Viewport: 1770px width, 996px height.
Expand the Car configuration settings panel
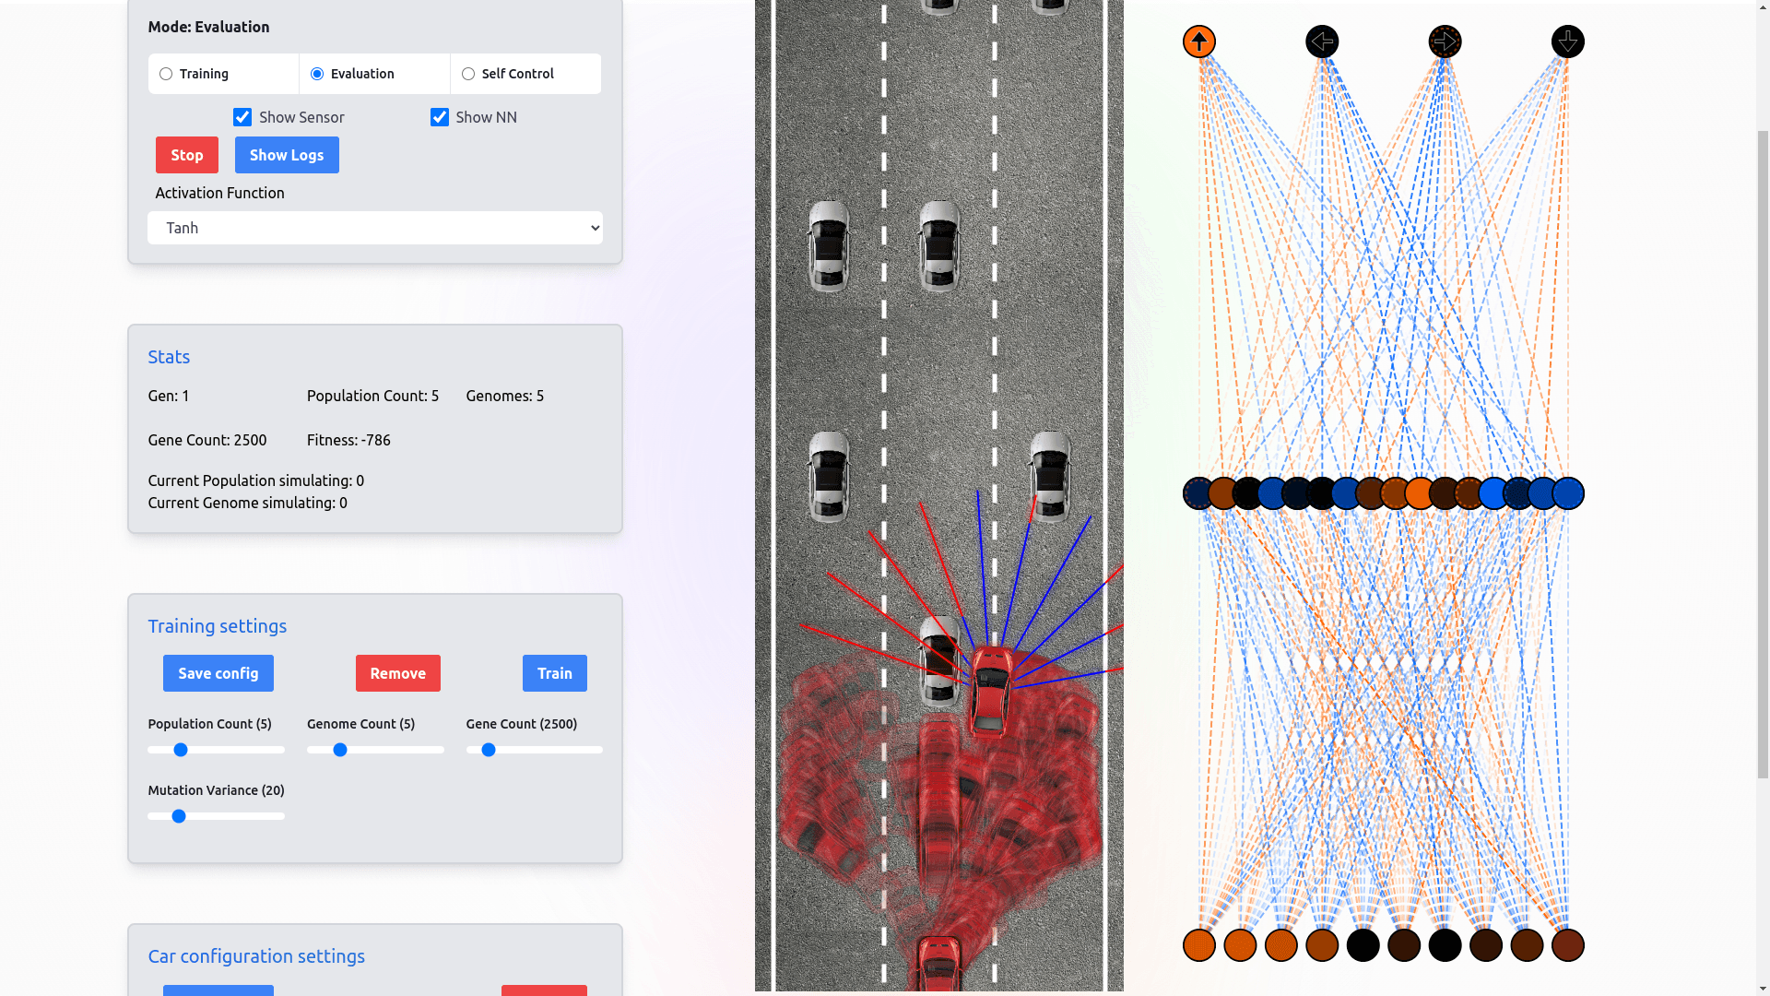click(x=256, y=955)
